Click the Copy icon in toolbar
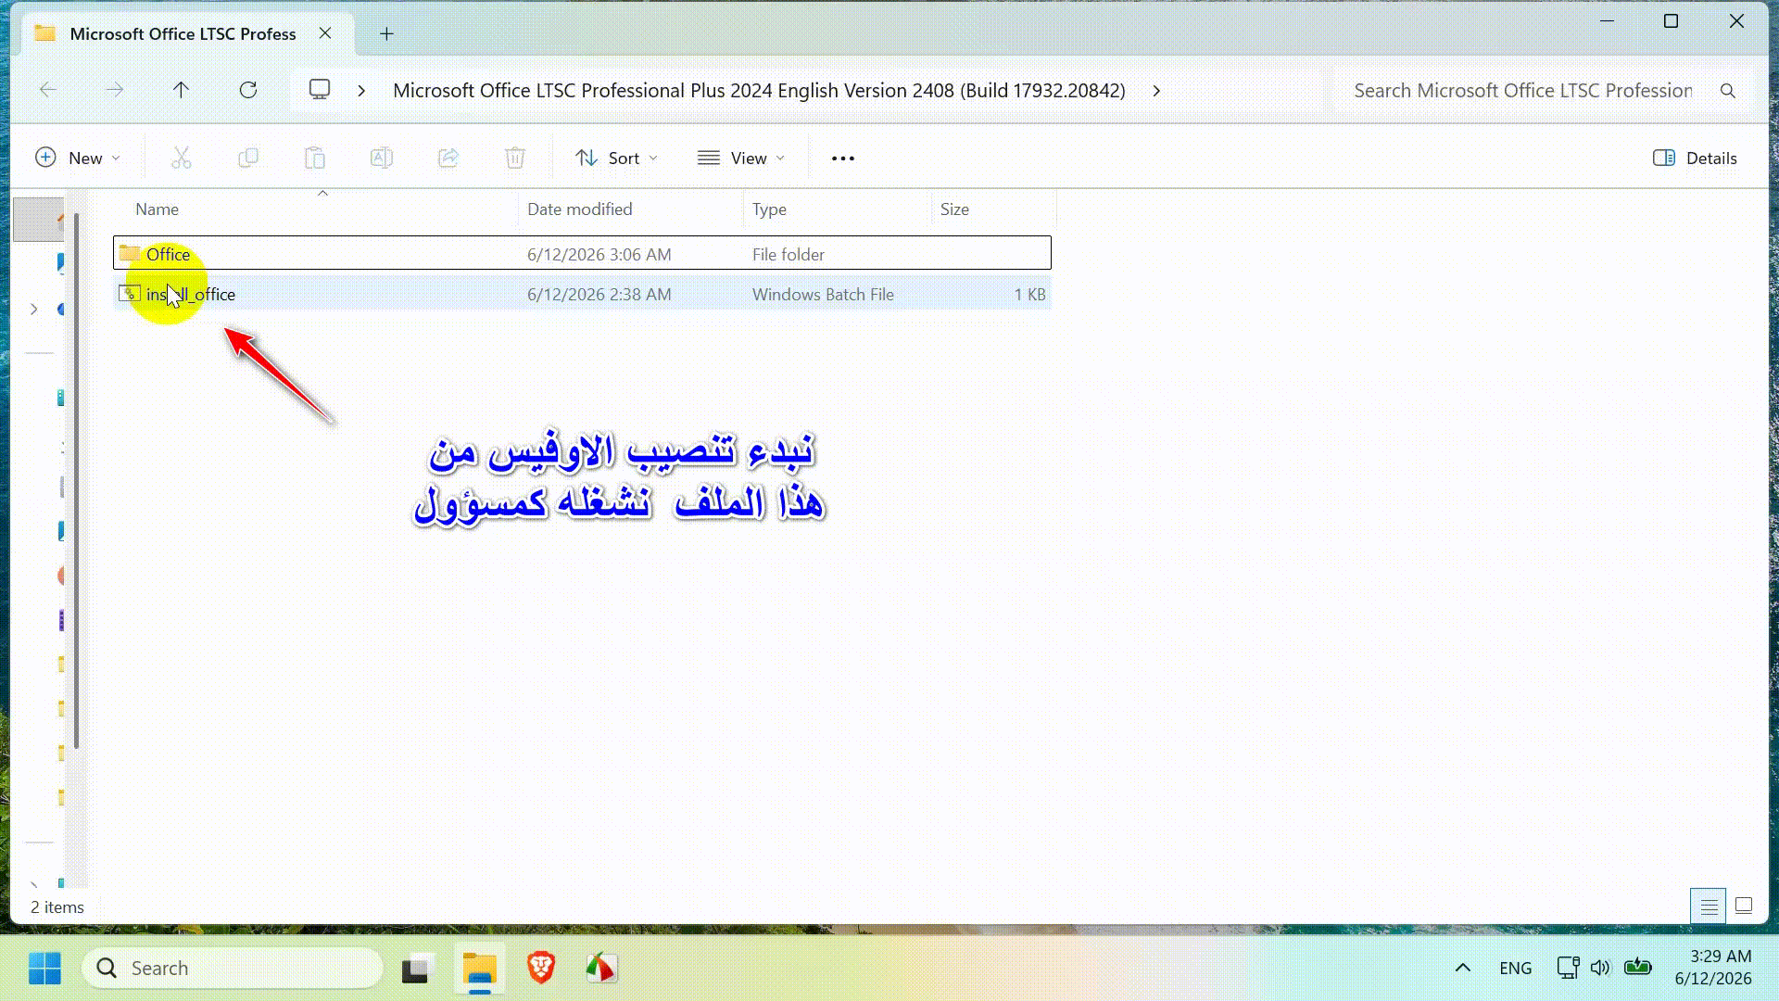 pos(247,158)
